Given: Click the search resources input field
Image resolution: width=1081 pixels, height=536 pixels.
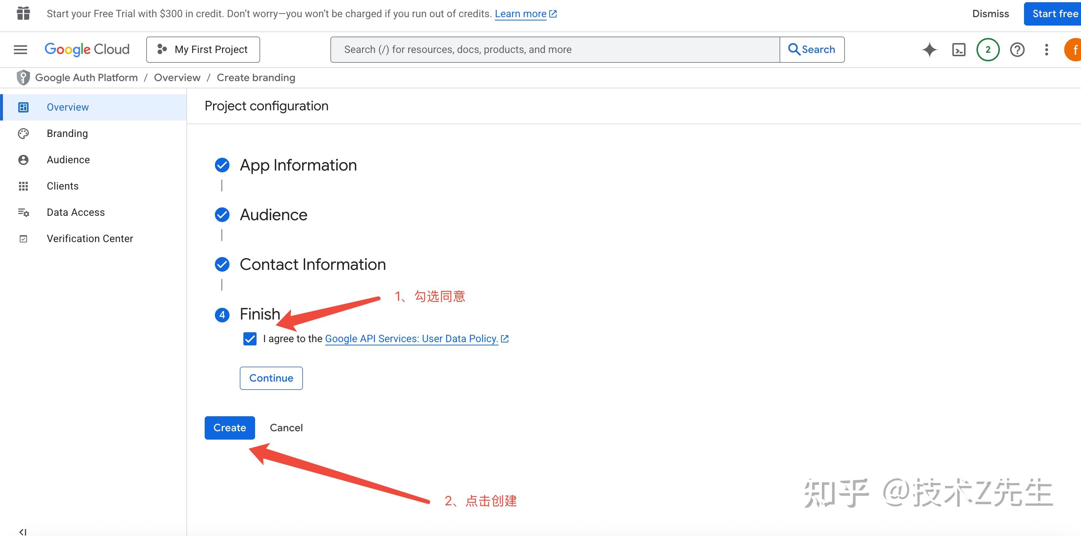Looking at the screenshot, I should (x=546, y=49).
